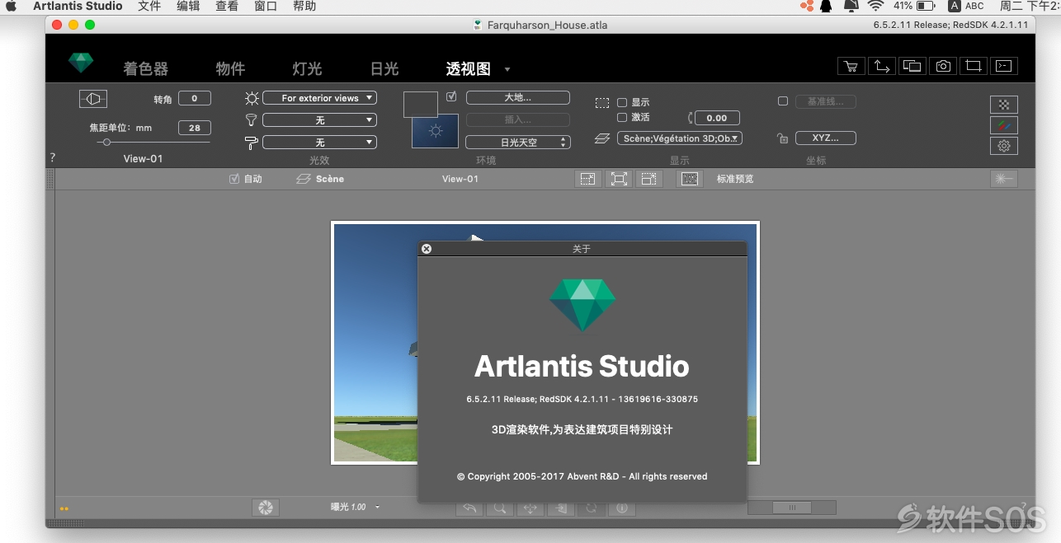Click the dashed rectangle clipping icon

point(602,103)
